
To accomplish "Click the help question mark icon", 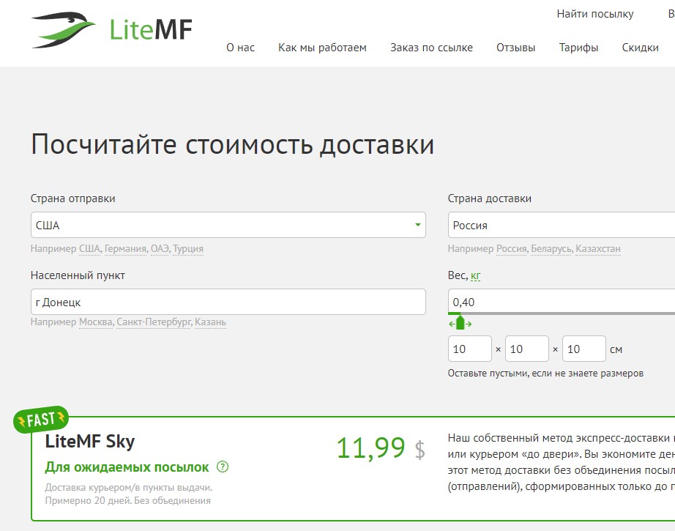I will coord(223,467).
